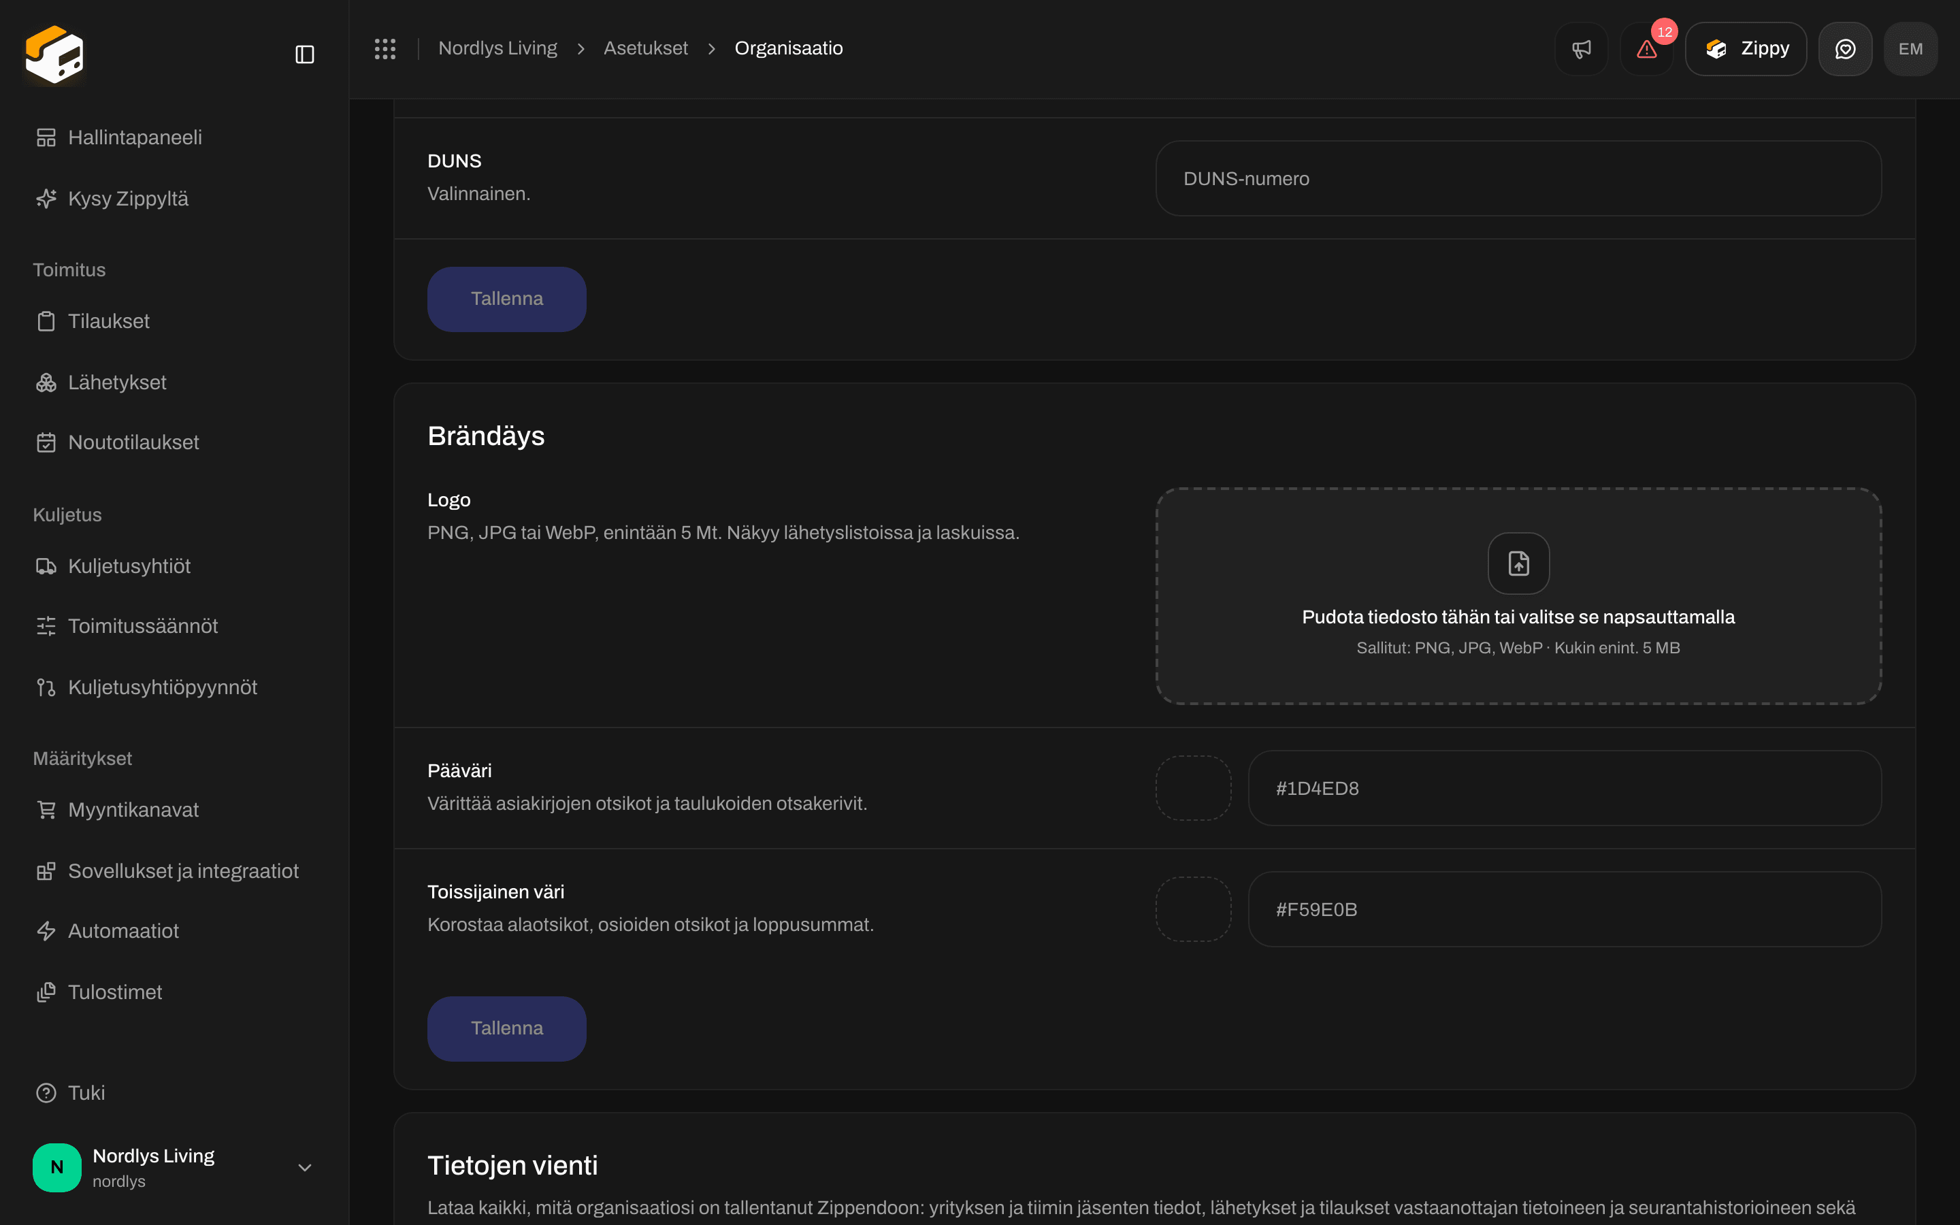The image size is (1960, 1225).
Task: Open EM user avatar menu
Action: tap(1910, 48)
